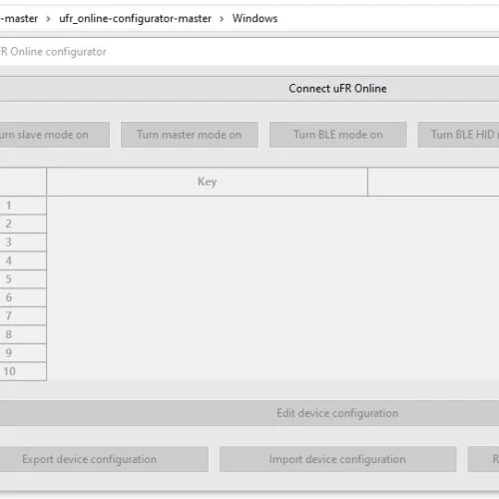Viewport: 499px width, 499px height.
Task: Select row header 1
Action: tap(23, 206)
